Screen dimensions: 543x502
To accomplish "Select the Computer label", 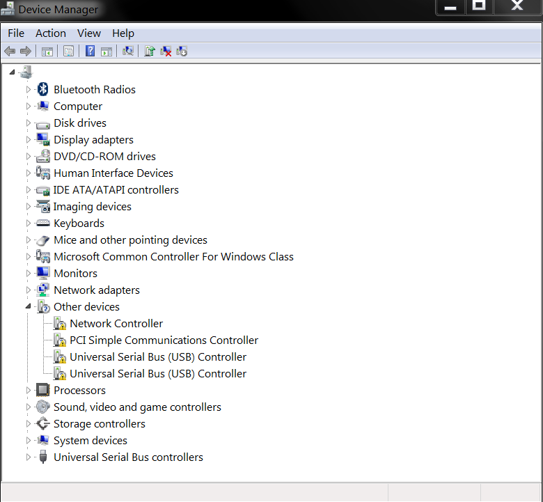I will 78,107.
